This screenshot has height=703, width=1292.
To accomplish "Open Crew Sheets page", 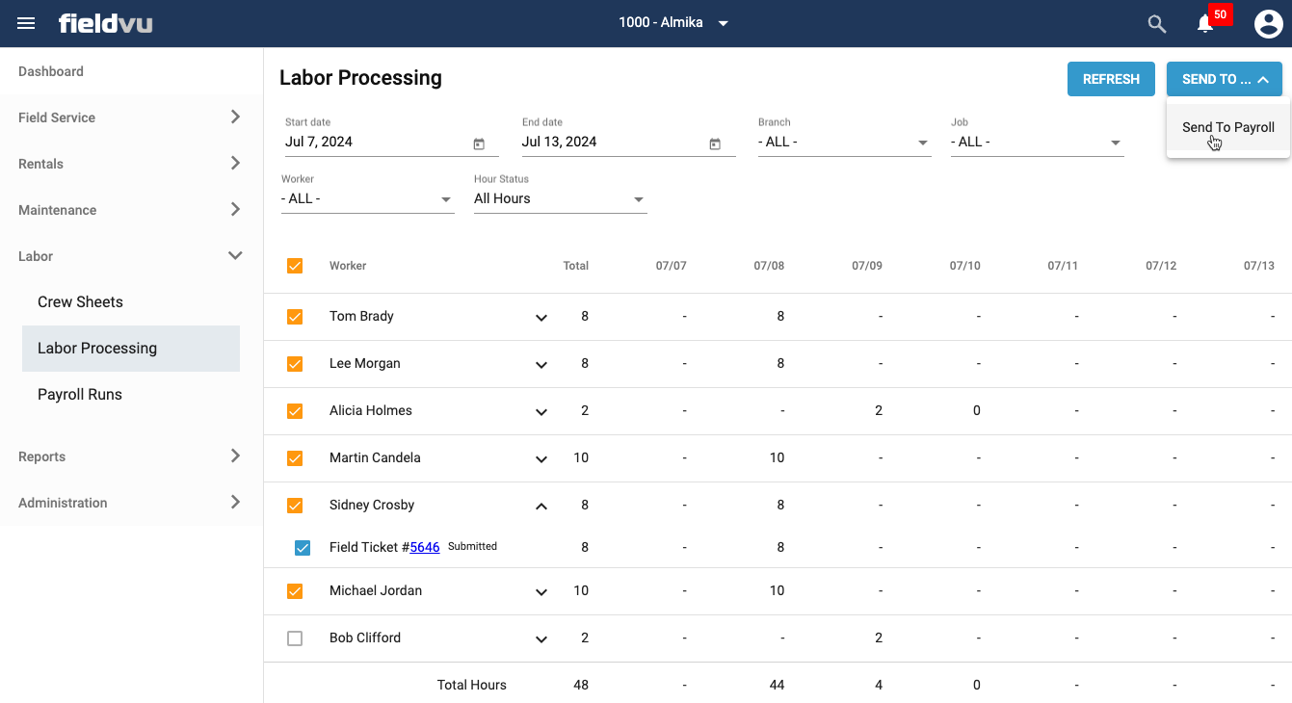I will pyautogui.click(x=131, y=301).
